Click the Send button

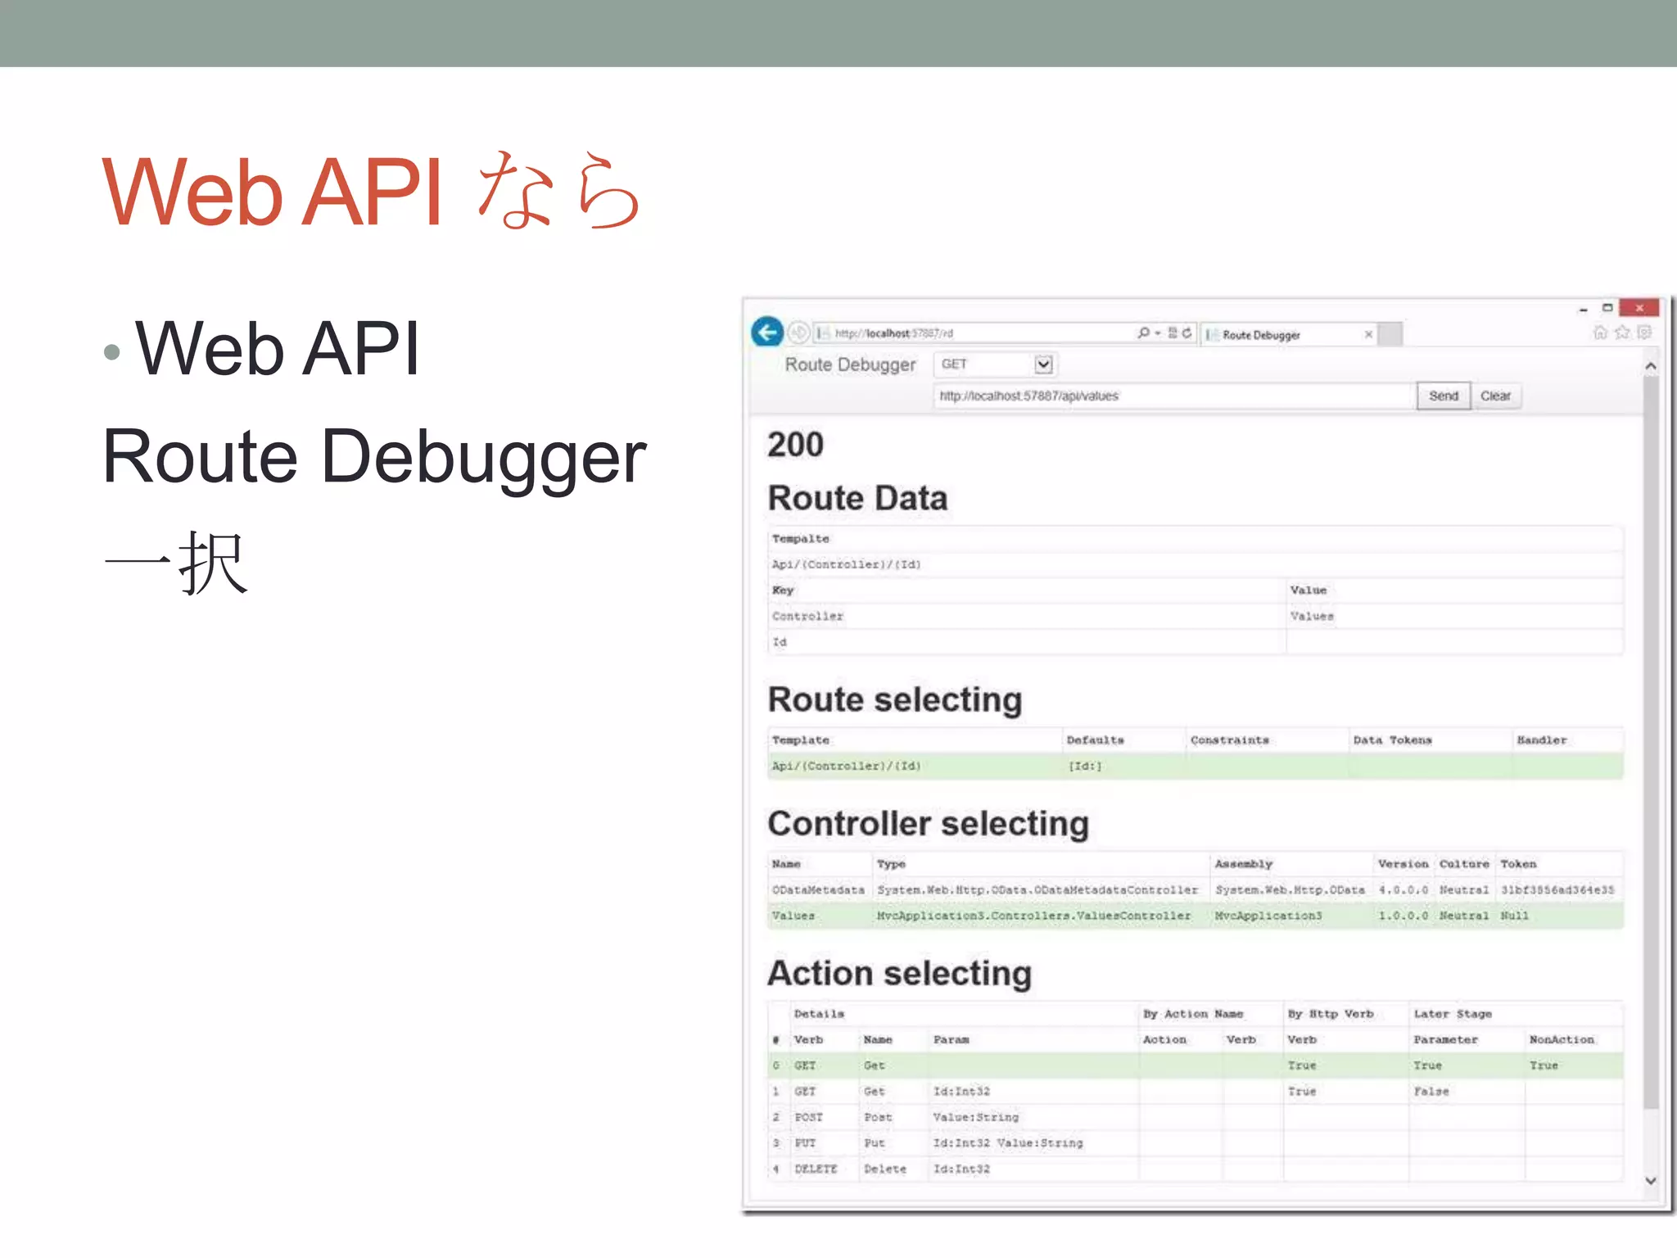click(1444, 396)
